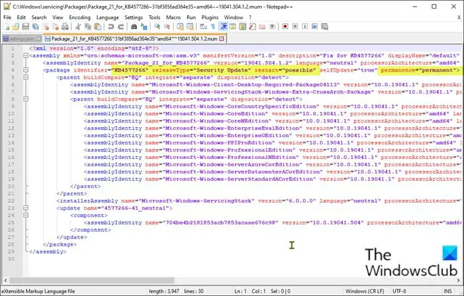The image size is (464, 296).
Task: Open the ? help menu
Action: 250,17
